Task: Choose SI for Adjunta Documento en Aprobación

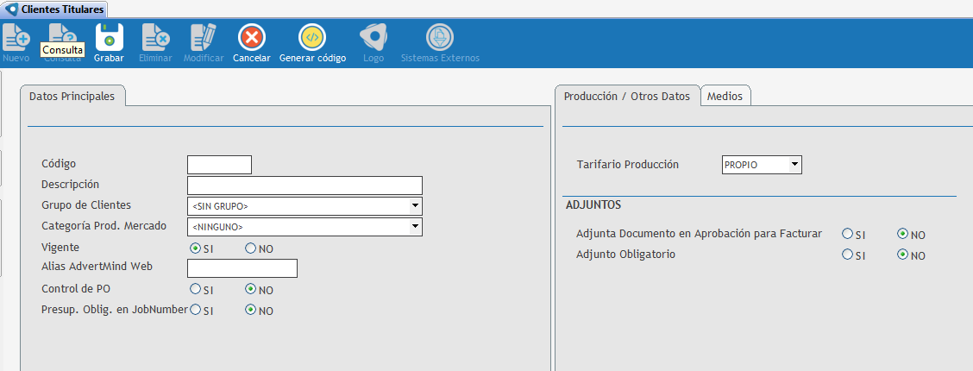Action: [x=847, y=234]
